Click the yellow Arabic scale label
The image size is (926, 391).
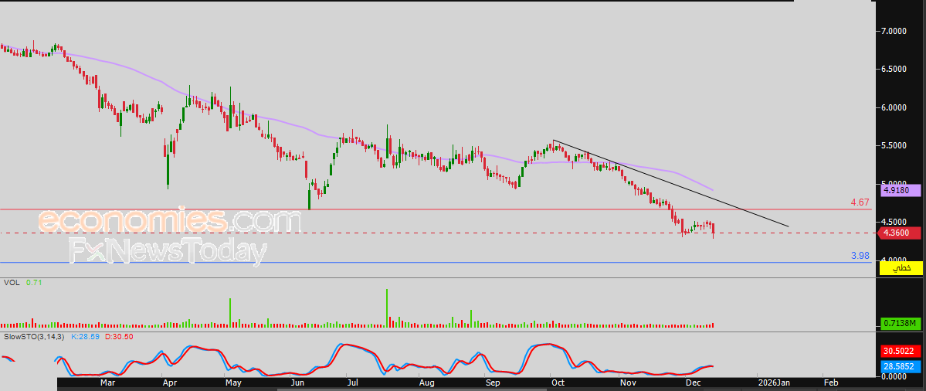[901, 267]
